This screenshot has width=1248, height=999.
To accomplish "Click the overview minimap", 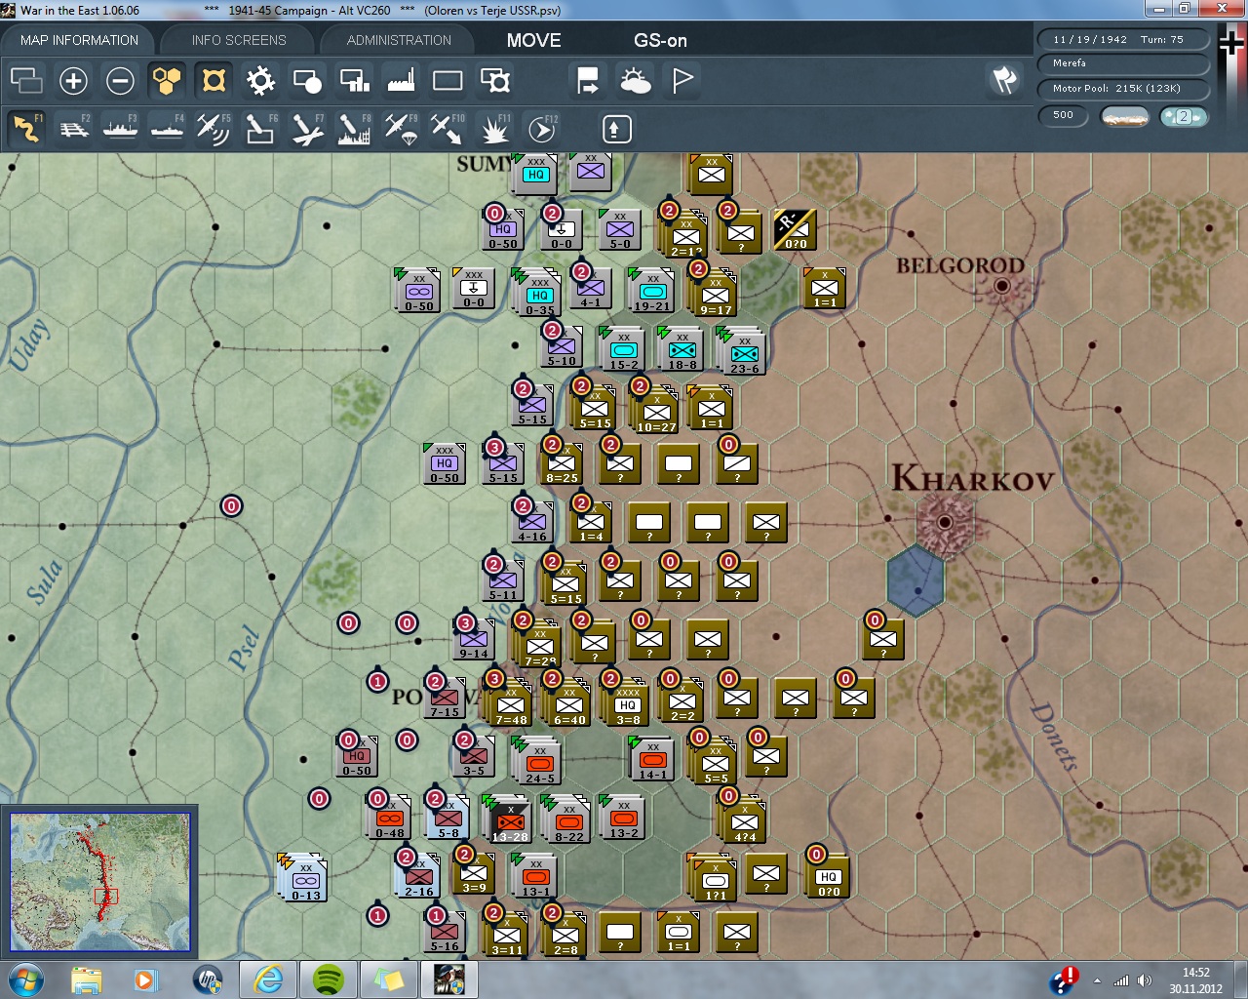I will pos(99,882).
